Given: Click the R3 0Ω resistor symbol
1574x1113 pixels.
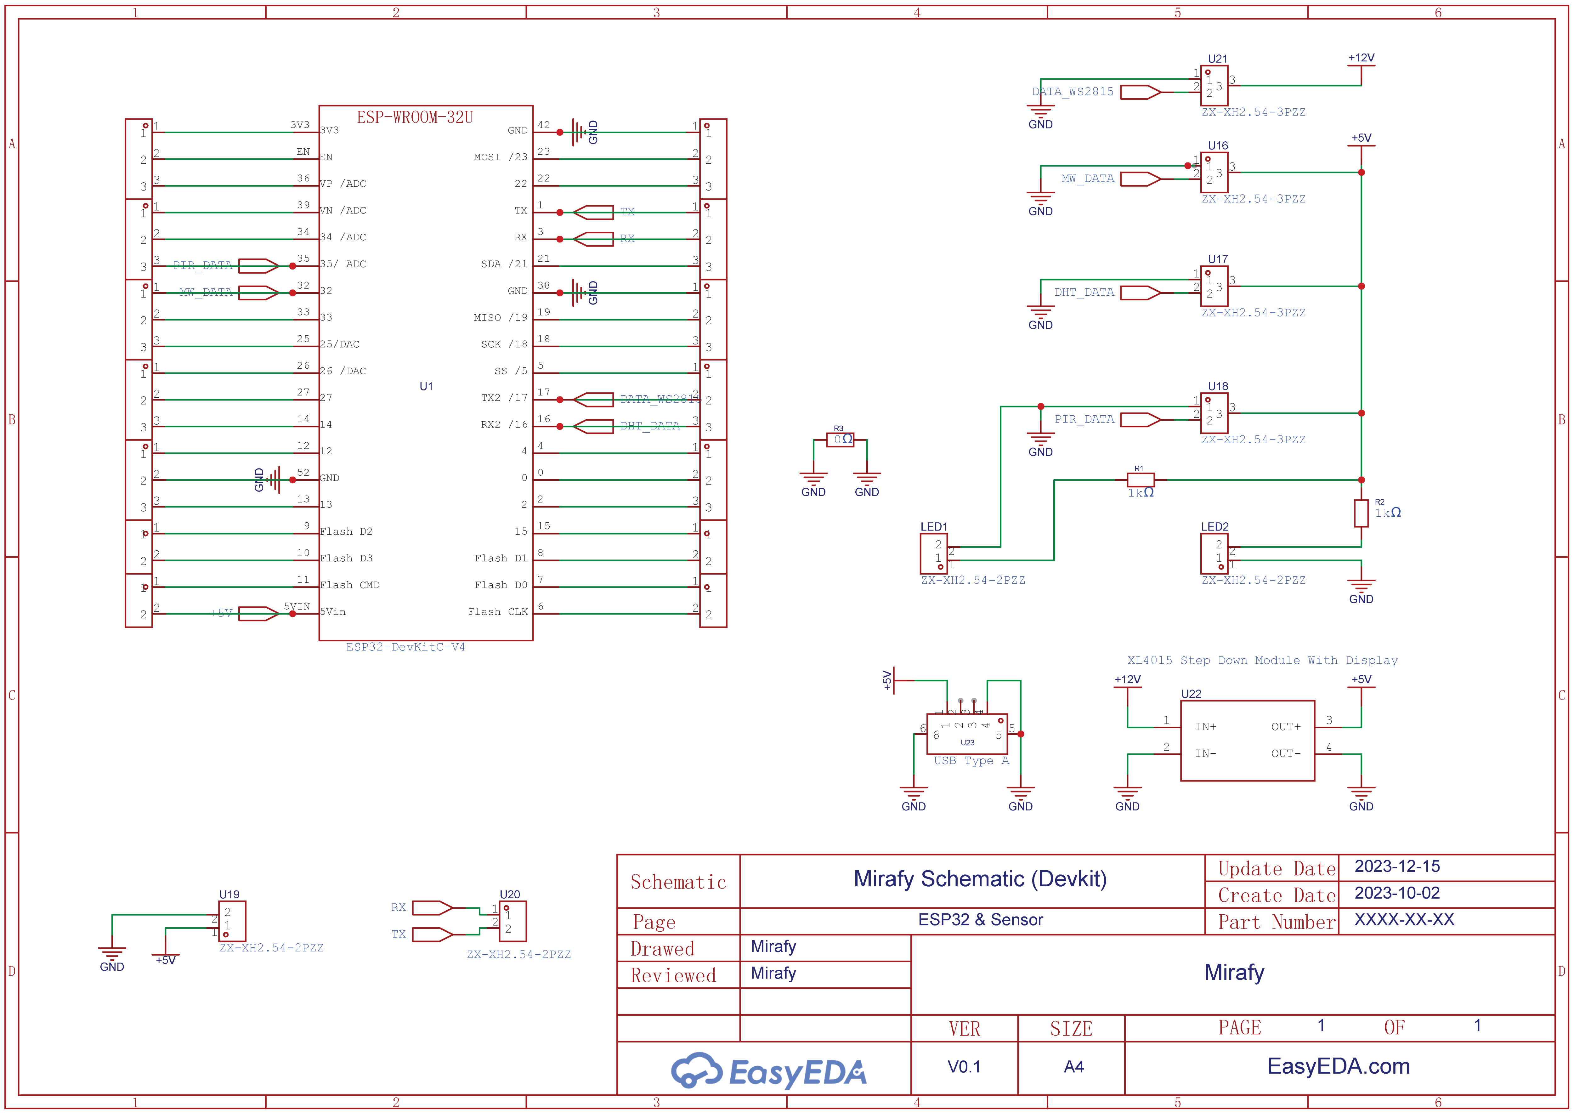Looking at the screenshot, I should (840, 440).
